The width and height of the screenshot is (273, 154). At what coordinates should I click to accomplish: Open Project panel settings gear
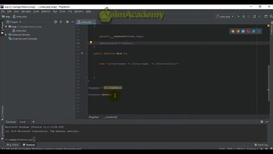point(67,22)
